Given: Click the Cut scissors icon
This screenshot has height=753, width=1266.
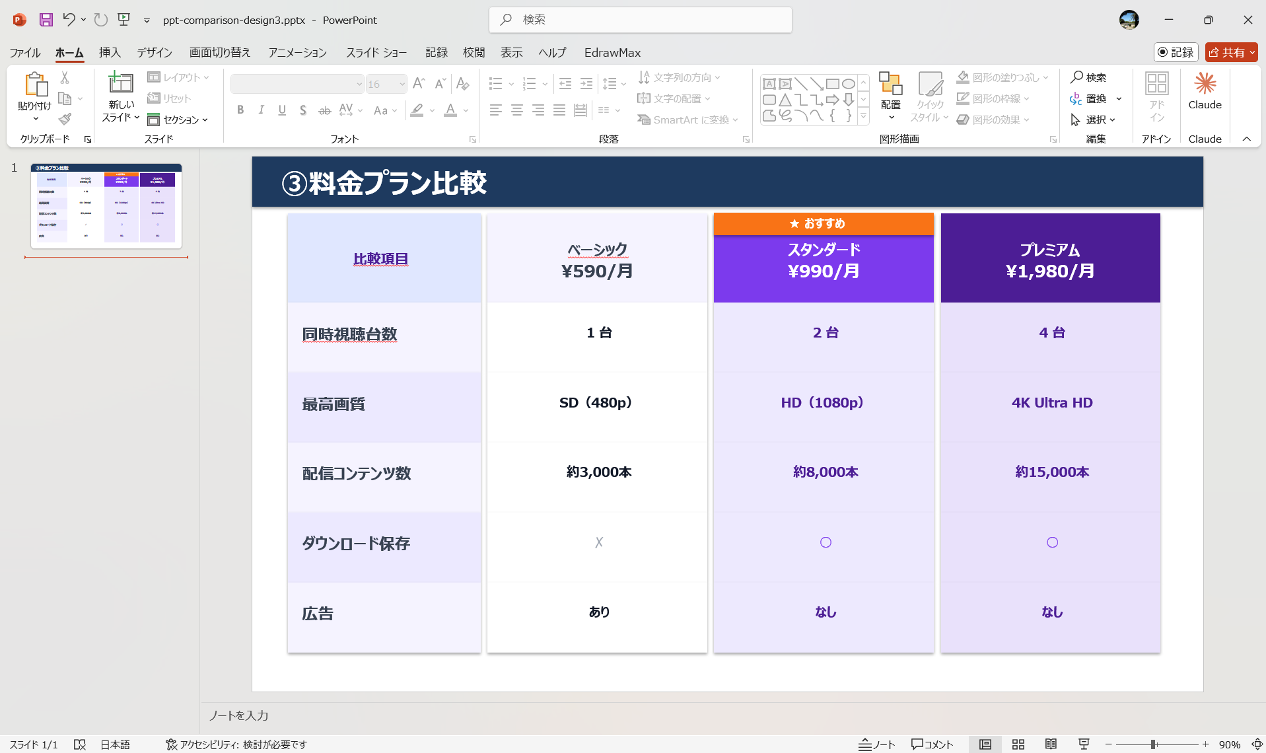Looking at the screenshot, I should [65, 78].
